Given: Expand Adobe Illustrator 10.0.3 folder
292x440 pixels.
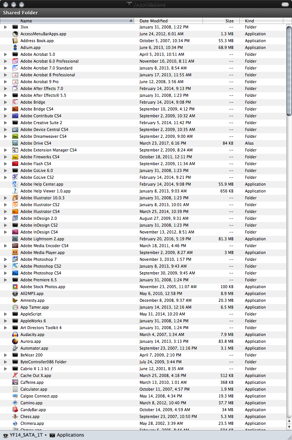Looking at the screenshot, I should 5,198.
